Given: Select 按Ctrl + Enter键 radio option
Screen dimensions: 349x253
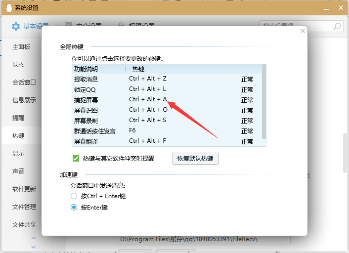Looking at the screenshot, I should coord(74,196).
